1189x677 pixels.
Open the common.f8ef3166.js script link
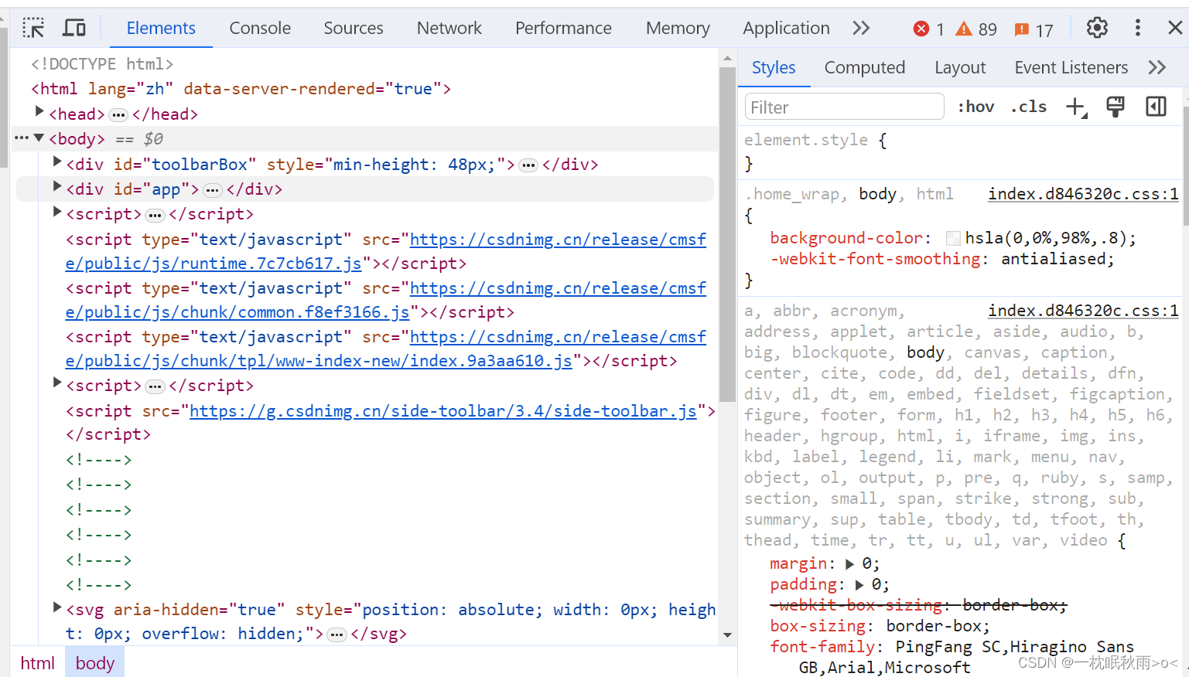pyautogui.click(x=385, y=300)
